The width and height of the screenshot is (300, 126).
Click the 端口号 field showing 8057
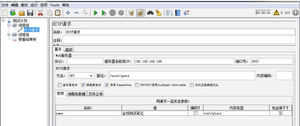point(272,61)
